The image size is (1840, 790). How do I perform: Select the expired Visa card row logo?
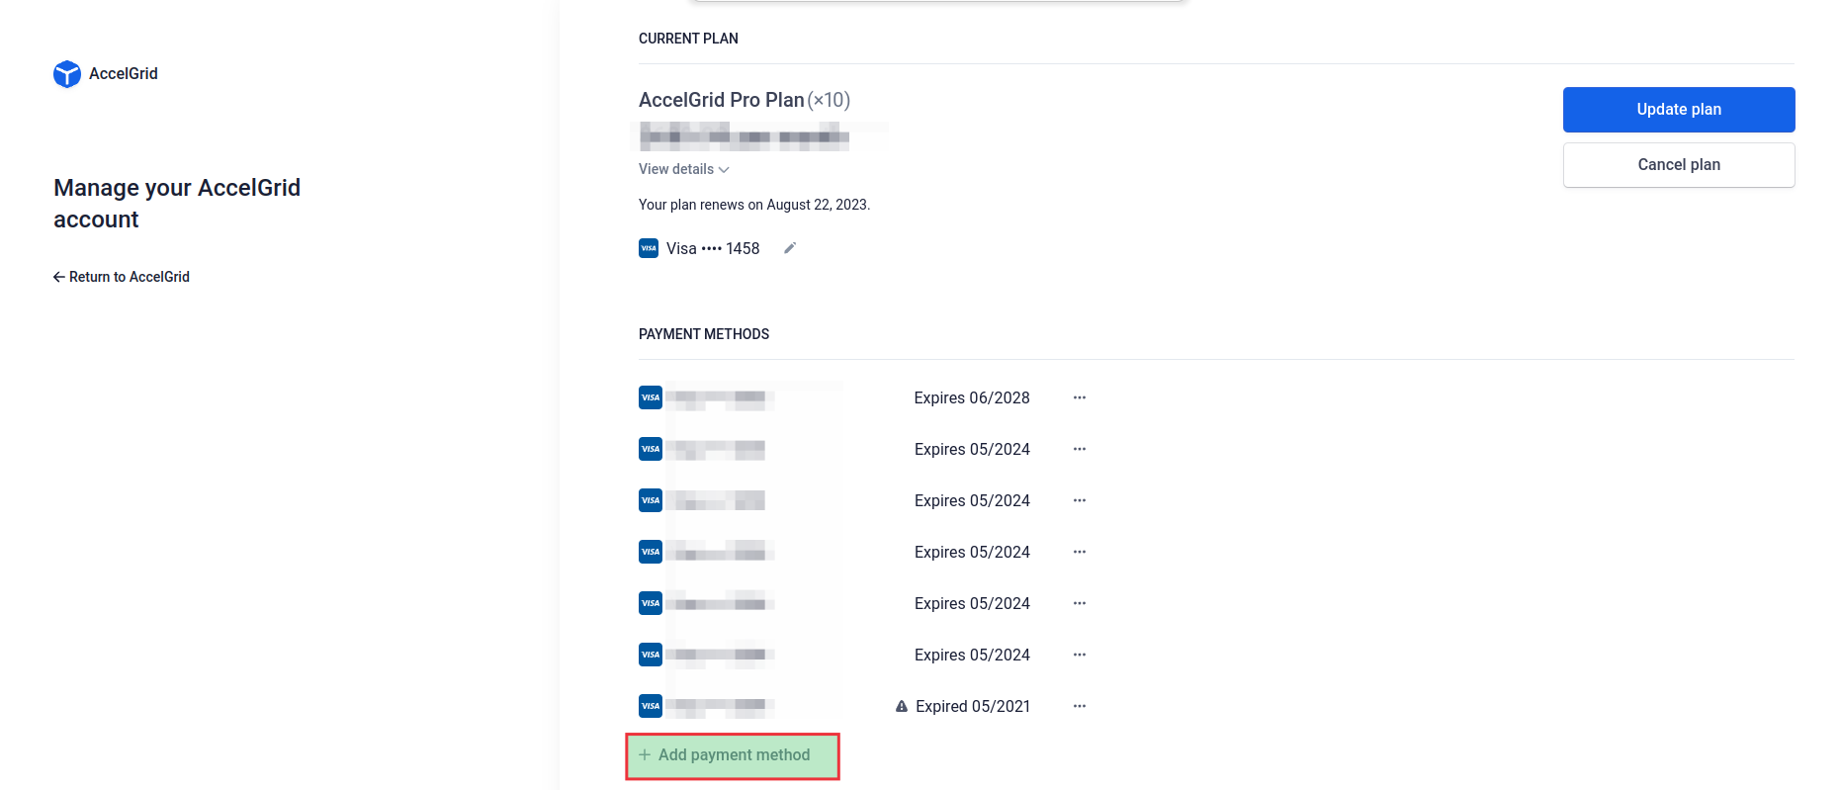[x=651, y=706]
